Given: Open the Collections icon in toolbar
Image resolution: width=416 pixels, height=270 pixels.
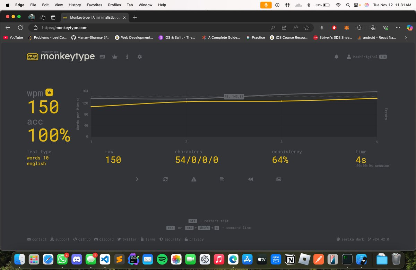Looking at the screenshot, I should point(373,28).
